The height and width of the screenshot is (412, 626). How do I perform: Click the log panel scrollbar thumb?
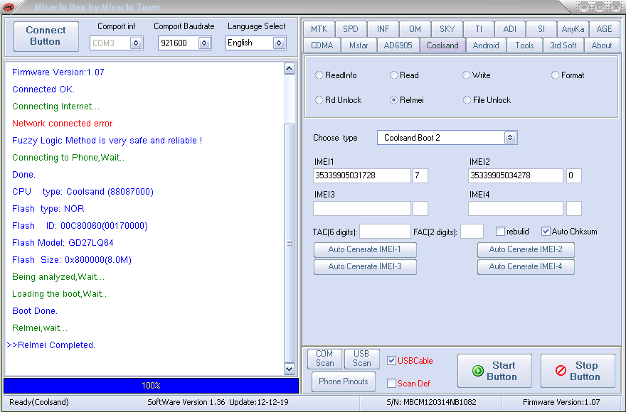point(290,243)
